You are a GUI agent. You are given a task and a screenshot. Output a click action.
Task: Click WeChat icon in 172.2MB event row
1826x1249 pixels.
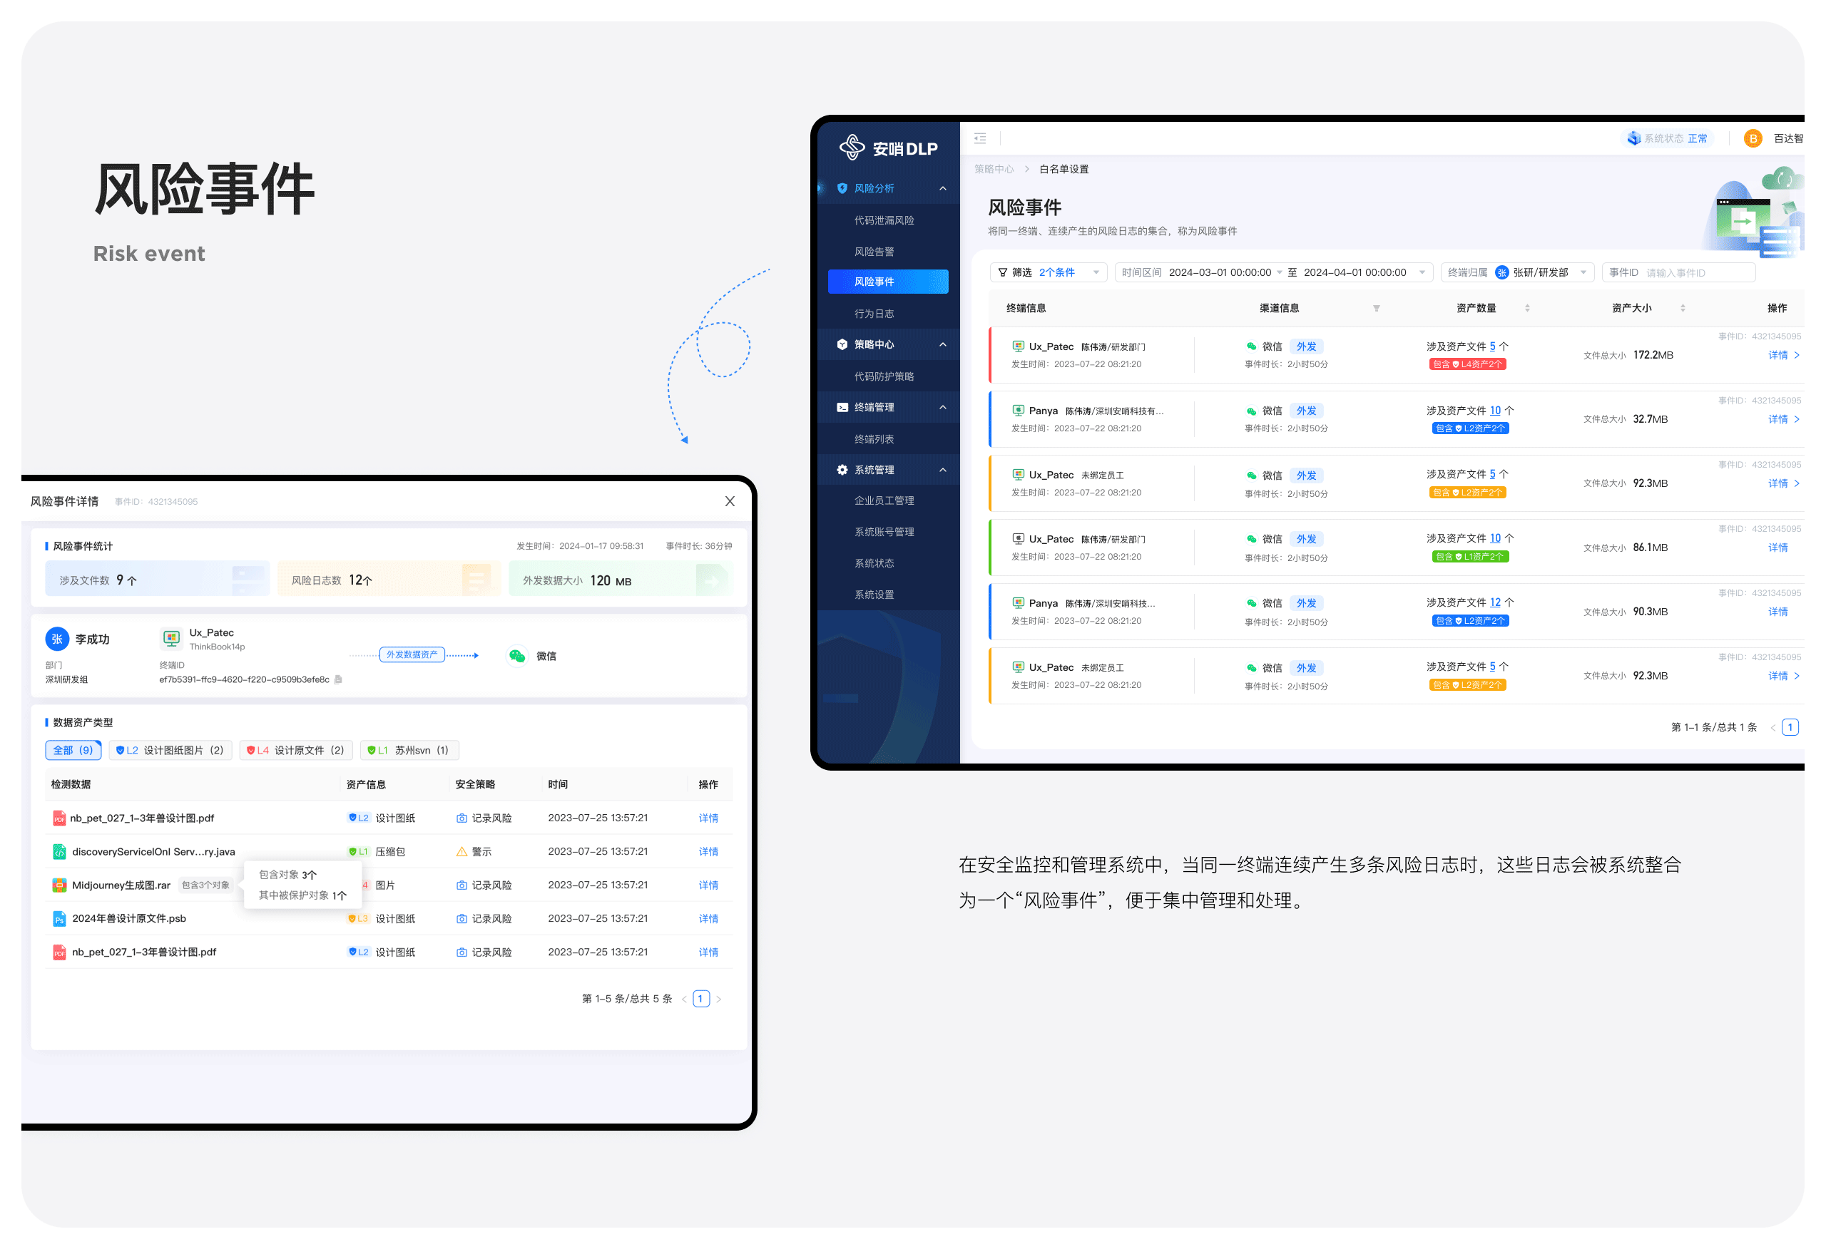pyautogui.click(x=1251, y=346)
